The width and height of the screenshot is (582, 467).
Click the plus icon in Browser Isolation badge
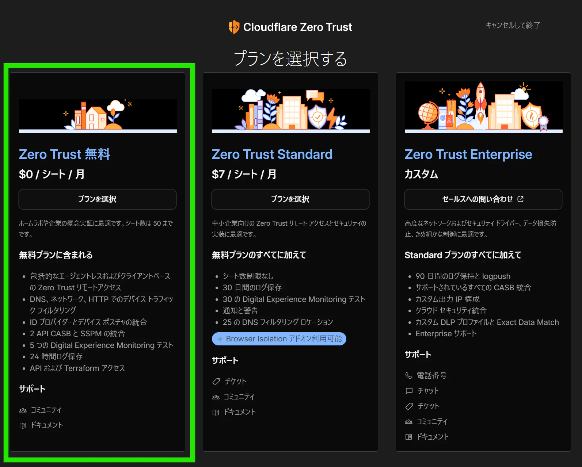[220, 339]
